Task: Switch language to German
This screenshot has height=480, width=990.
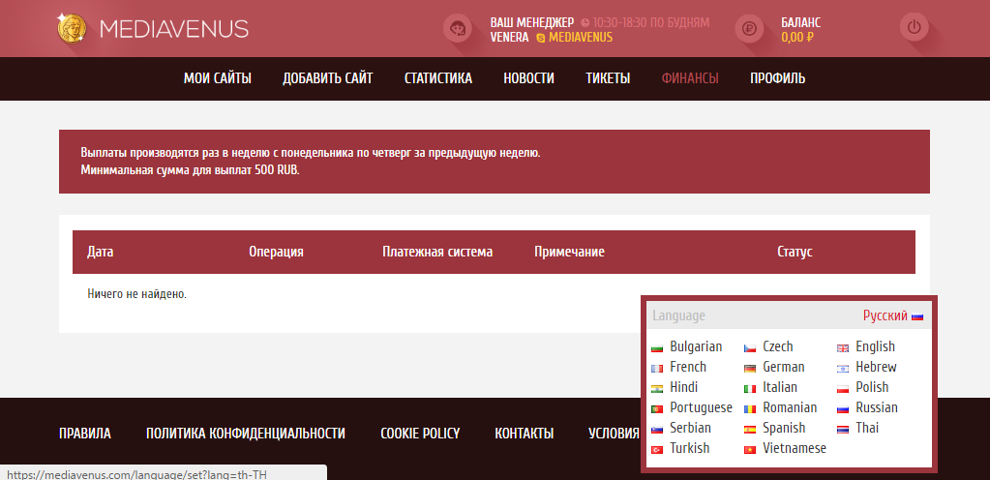Action: 784,367
